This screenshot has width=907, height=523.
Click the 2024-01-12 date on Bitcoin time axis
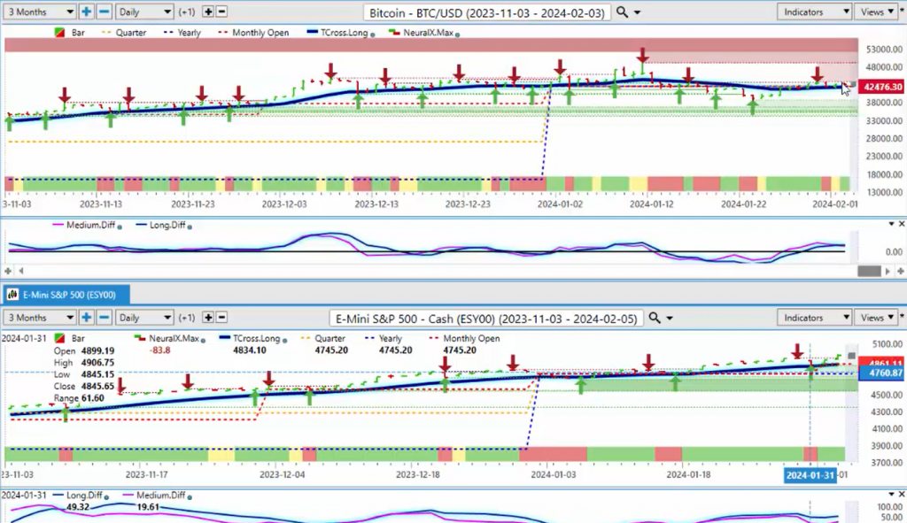(x=651, y=204)
